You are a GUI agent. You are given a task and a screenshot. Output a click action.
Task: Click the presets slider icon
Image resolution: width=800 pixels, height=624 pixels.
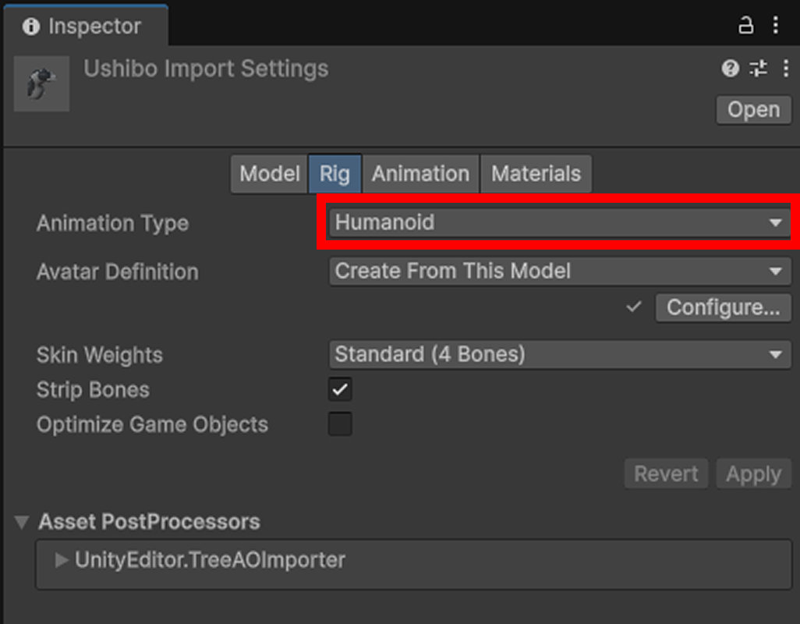pos(758,68)
